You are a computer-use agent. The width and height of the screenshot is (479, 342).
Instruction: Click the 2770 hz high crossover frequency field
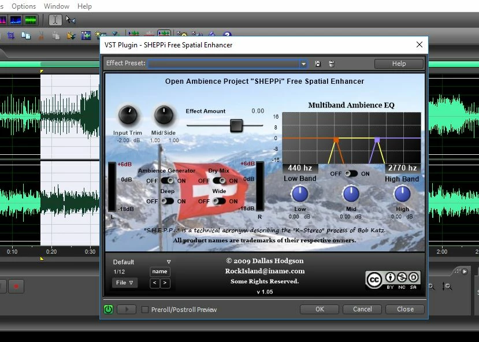pos(402,168)
